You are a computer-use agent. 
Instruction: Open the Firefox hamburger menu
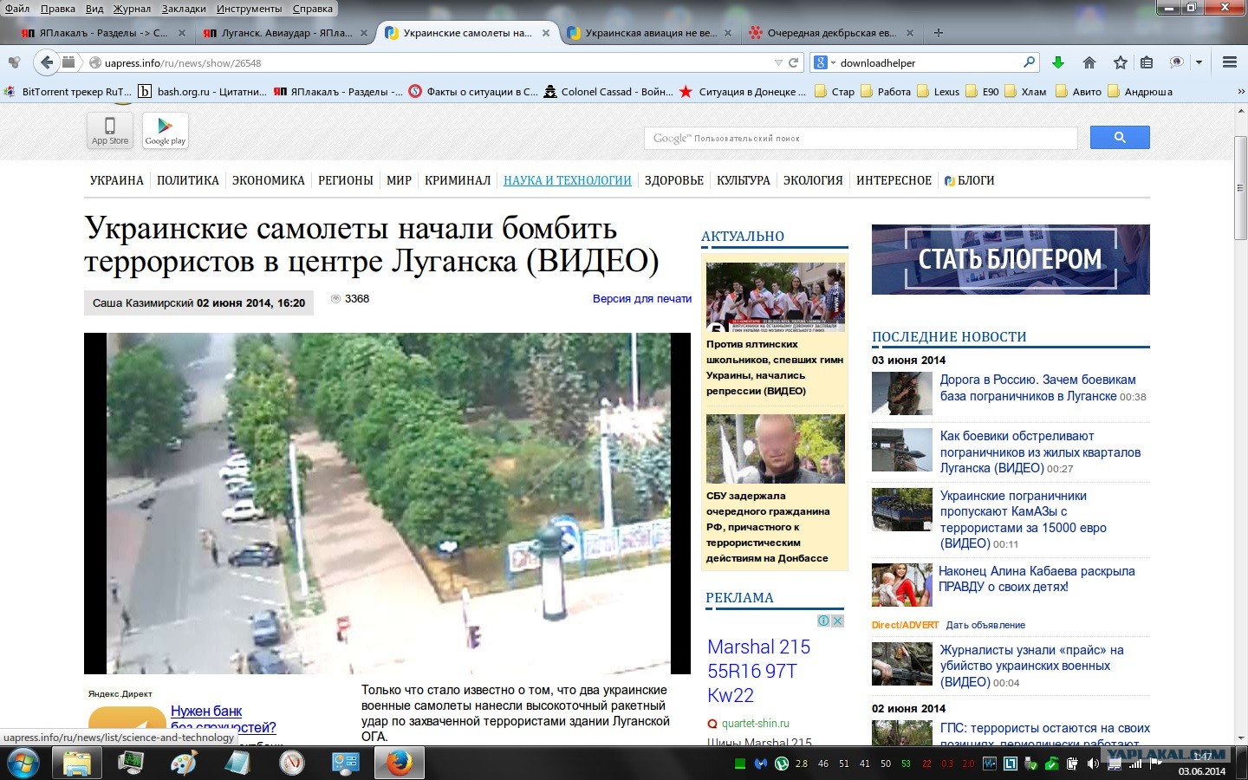click(x=1229, y=62)
